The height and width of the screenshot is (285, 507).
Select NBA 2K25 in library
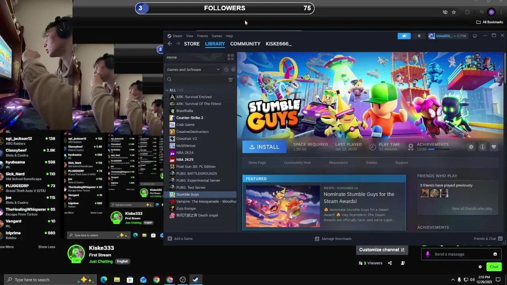185,160
